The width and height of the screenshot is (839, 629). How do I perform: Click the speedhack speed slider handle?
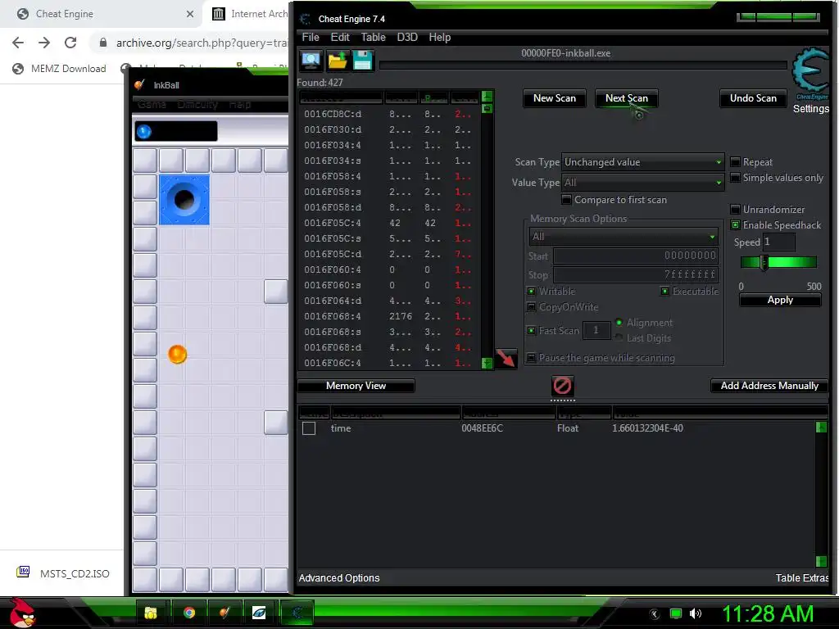(764, 262)
